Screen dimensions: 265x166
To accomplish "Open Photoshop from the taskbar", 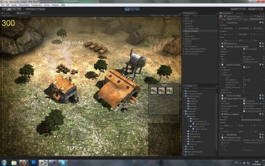I will pyautogui.click(x=33, y=163).
